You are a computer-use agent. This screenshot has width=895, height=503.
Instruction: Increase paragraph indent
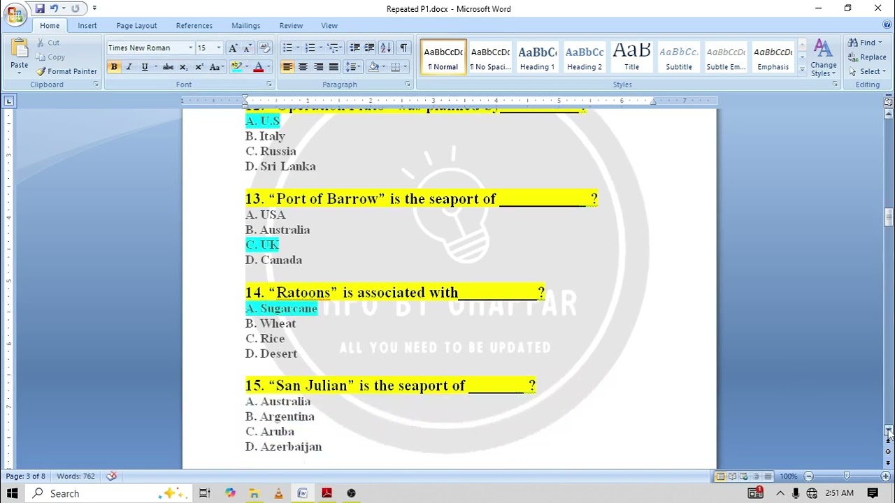[369, 48]
